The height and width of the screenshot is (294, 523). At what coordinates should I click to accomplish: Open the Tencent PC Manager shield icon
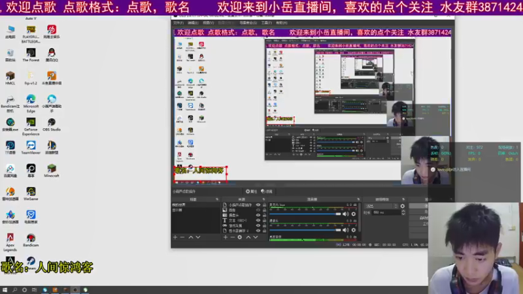[31, 217]
